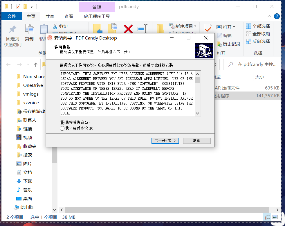
Task: Switch to large icons view in status bar
Action: [275, 217]
